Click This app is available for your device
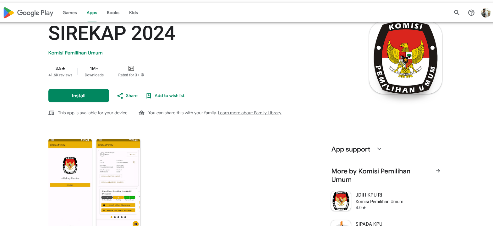This screenshot has width=493, height=226. [x=93, y=113]
